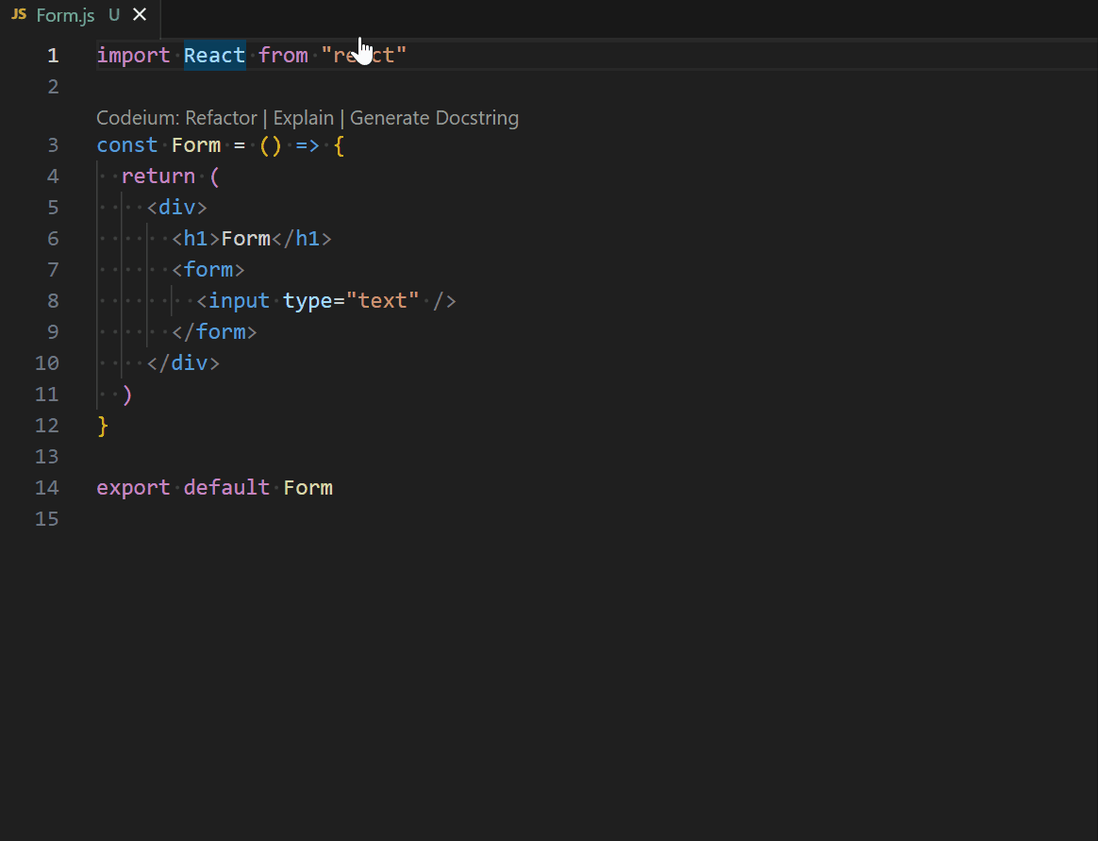Click Generate Docstring code lens

point(434,117)
